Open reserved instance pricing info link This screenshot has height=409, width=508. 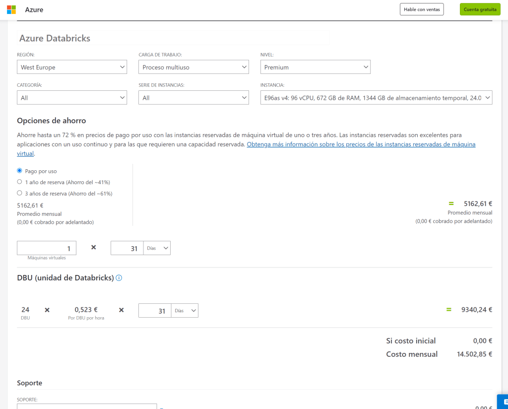[x=361, y=144]
